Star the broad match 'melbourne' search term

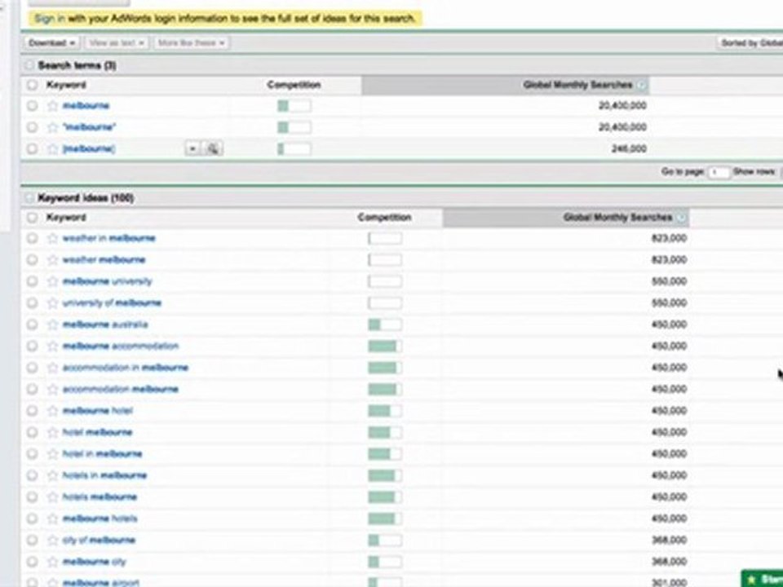point(52,105)
